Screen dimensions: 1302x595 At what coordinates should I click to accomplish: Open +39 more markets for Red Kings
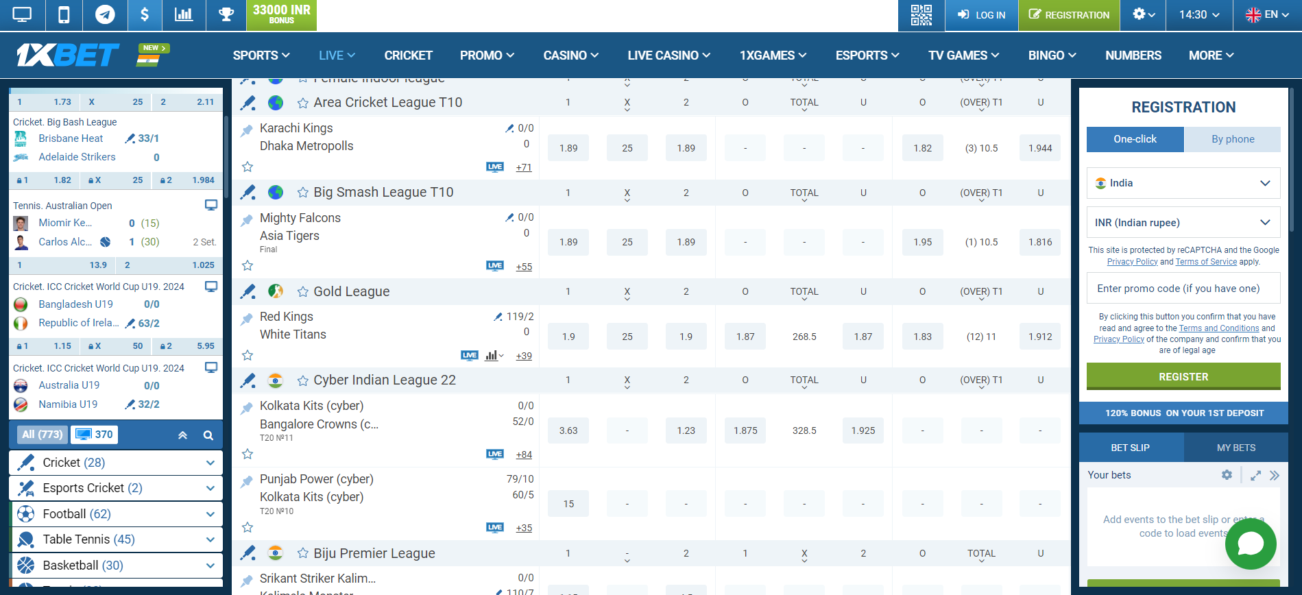[x=524, y=356]
